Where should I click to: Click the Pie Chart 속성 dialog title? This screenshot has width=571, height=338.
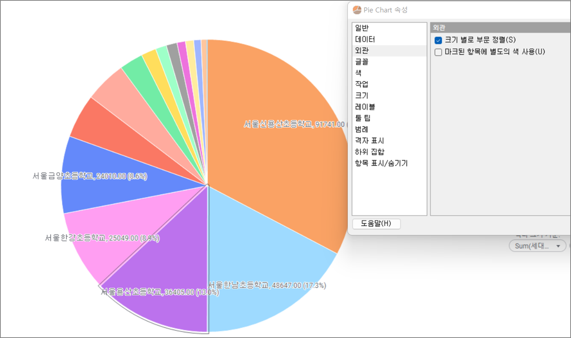pos(385,10)
